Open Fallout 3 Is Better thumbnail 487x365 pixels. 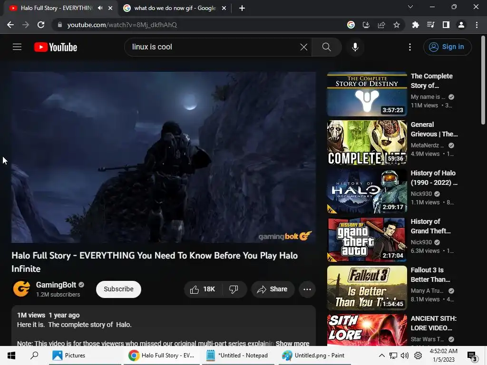(x=367, y=288)
